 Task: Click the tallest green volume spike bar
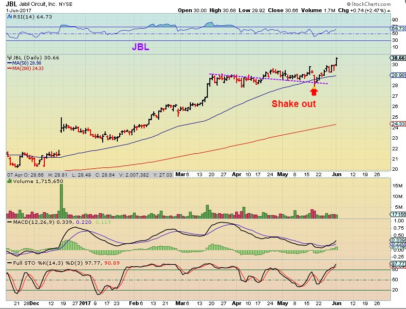pos(61,201)
